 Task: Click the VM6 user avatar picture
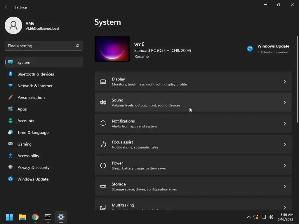click(x=13, y=25)
